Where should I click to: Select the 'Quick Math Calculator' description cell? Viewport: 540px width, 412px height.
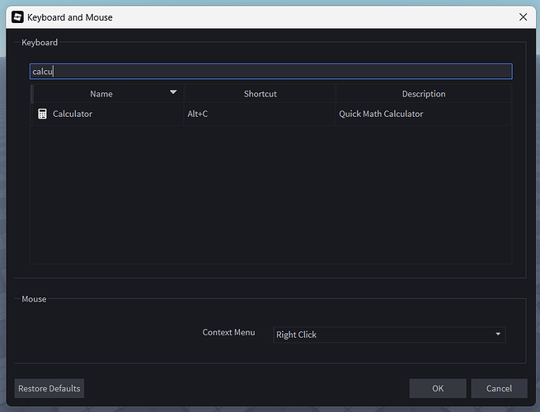pyautogui.click(x=423, y=114)
